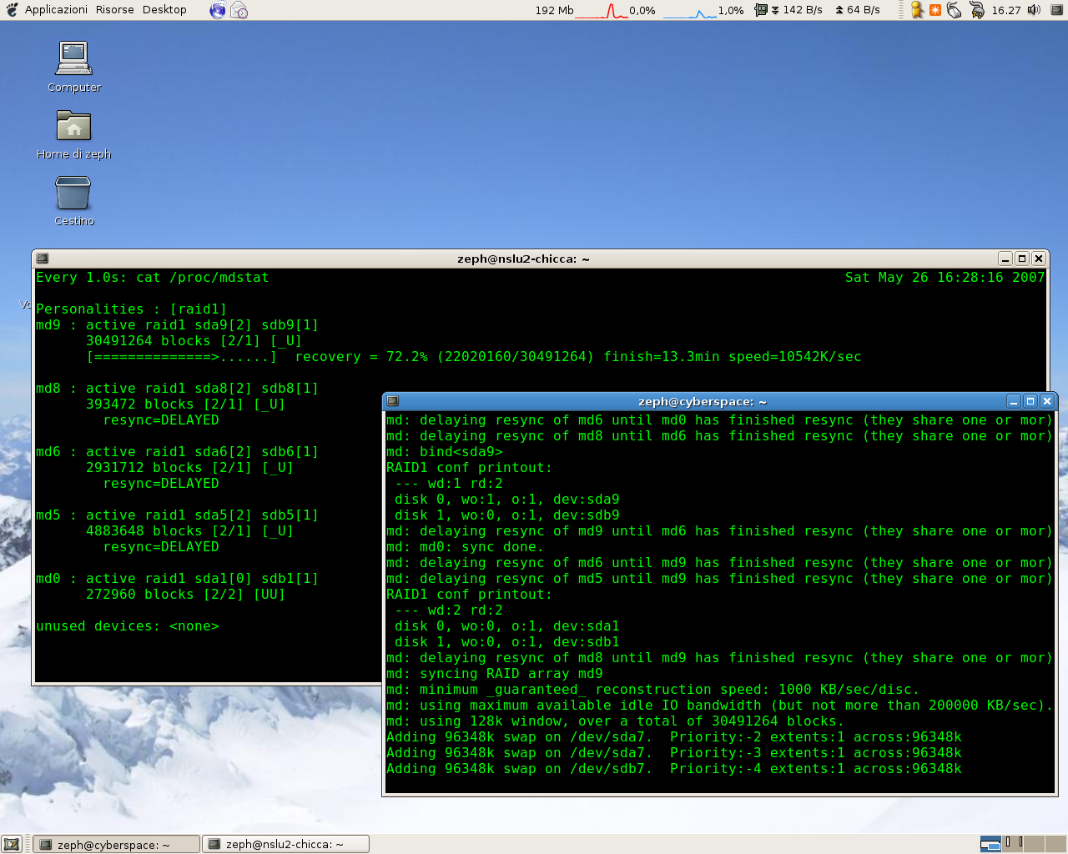1068x854 pixels.
Task: Click the orange star tray icon
Action: tap(935, 10)
